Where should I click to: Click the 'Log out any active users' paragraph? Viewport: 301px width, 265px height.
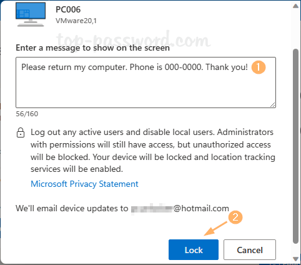(153, 151)
